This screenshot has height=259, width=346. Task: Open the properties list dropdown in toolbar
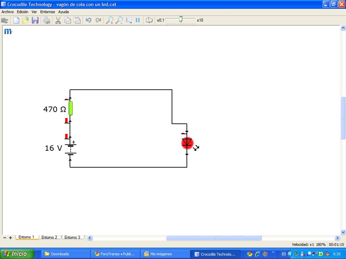(x=129, y=20)
